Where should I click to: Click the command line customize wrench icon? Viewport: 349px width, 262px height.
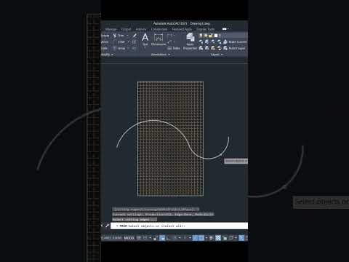[x=107, y=226]
